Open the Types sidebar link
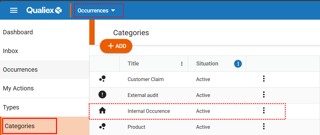 pyautogui.click(x=11, y=108)
